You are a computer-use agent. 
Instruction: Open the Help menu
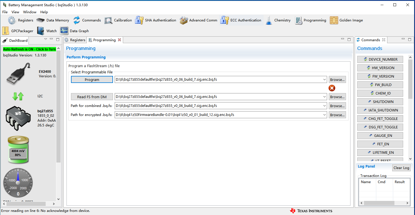coord(44,12)
